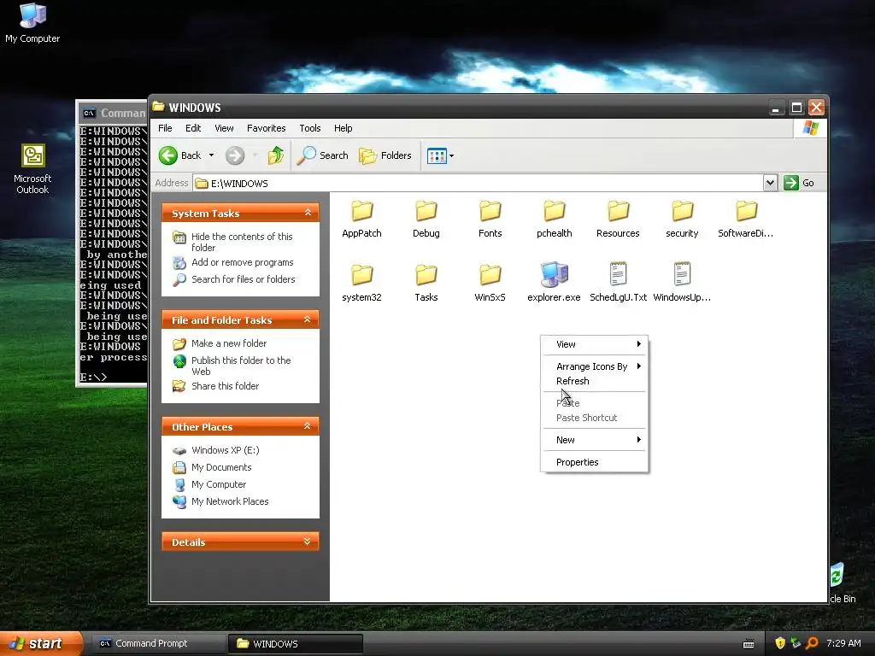Open the Help menu
Screen dimensions: 875x656
tap(344, 128)
